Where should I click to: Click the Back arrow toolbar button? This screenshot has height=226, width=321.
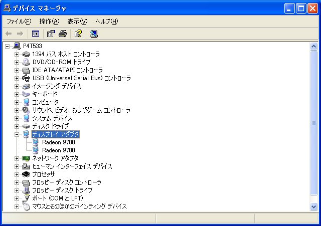click(x=9, y=34)
